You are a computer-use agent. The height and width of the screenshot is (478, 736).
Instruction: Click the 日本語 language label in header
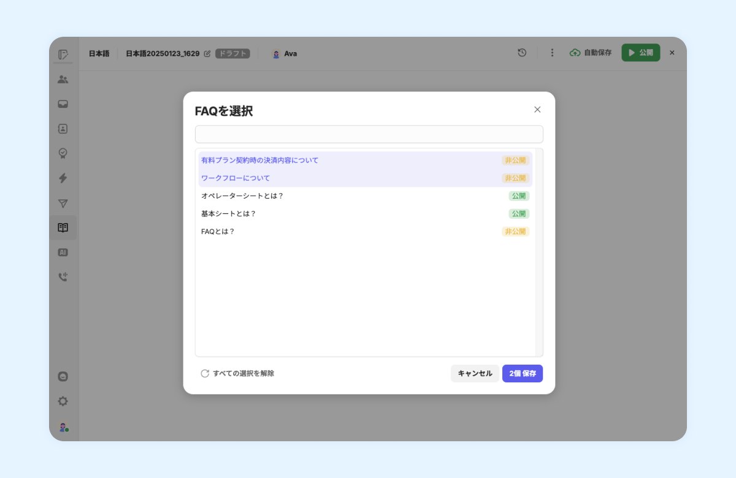pyautogui.click(x=99, y=53)
